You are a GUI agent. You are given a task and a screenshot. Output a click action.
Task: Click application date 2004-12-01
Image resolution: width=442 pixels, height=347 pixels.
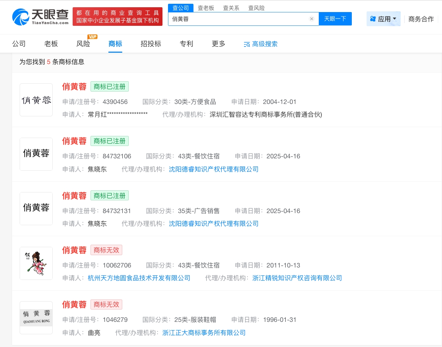(x=280, y=102)
